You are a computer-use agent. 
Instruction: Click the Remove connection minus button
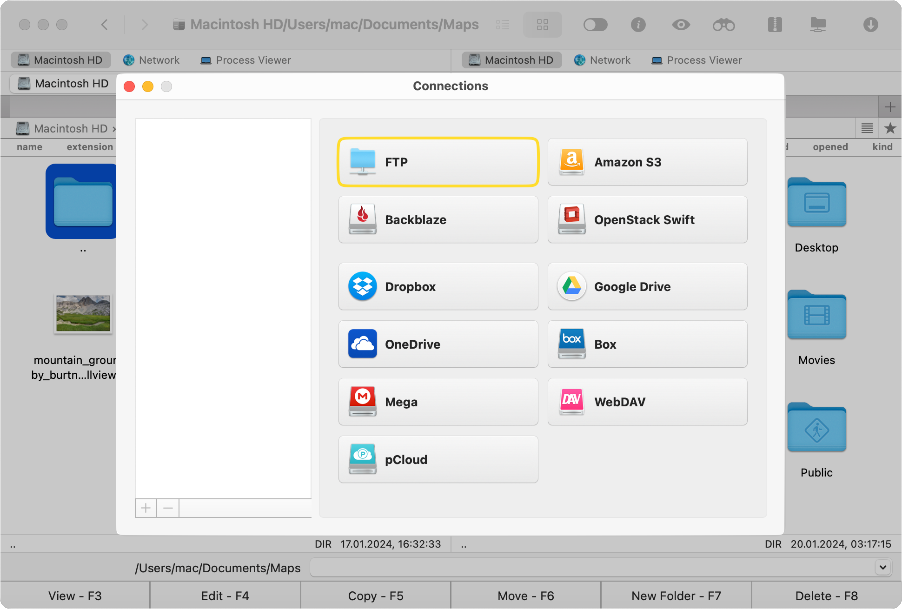pos(168,508)
